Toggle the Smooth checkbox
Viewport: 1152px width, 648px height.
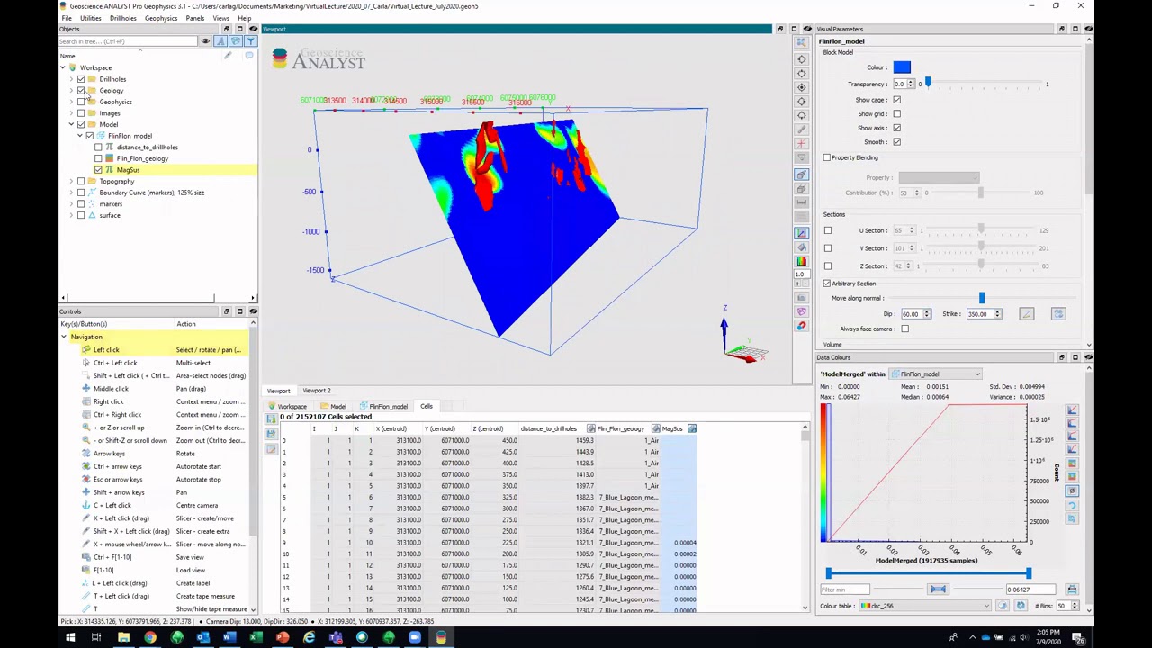point(896,142)
